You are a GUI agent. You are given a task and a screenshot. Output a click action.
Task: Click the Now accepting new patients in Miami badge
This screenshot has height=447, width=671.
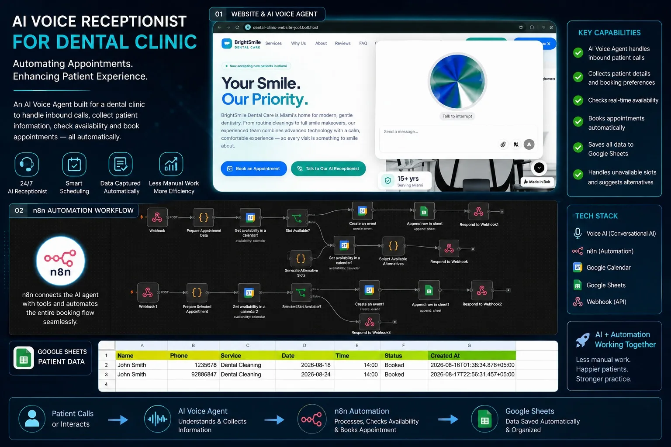[x=256, y=66]
